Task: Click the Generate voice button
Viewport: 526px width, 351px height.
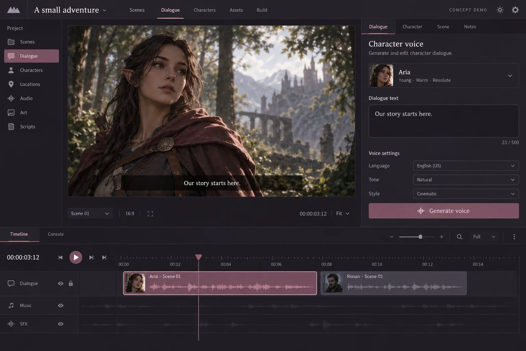Action: pyautogui.click(x=444, y=211)
